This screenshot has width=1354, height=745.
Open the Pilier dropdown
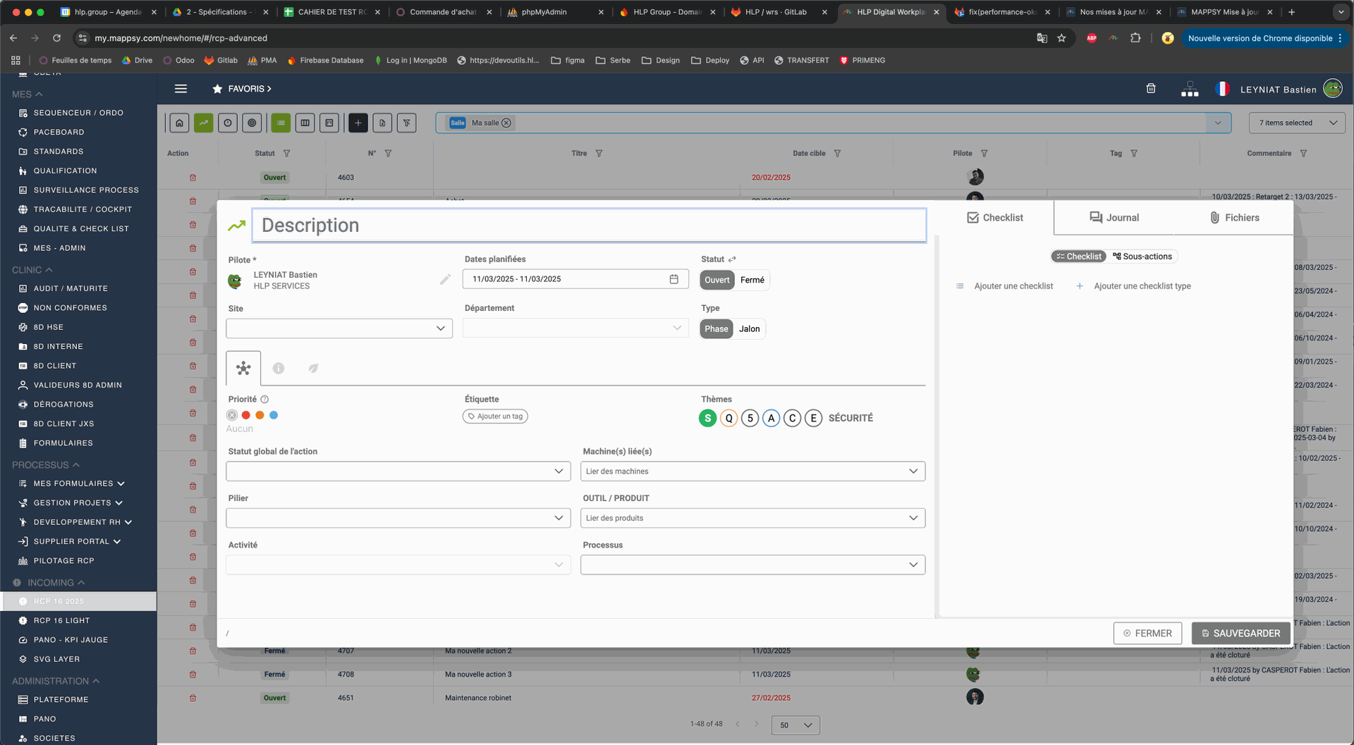pyautogui.click(x=398, y=518)
